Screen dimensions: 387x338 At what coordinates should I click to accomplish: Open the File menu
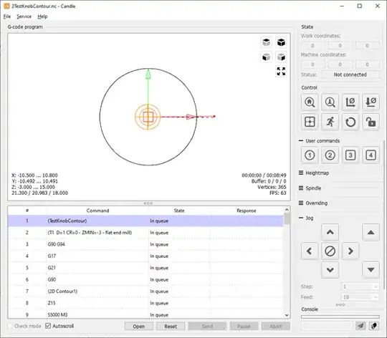tap(7, 16)
